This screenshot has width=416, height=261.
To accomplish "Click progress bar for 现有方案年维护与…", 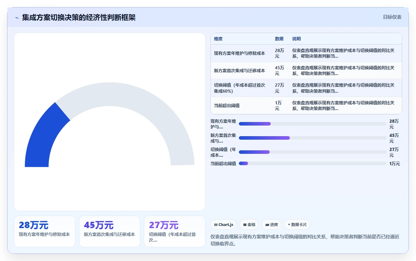I will coord(313,124).
